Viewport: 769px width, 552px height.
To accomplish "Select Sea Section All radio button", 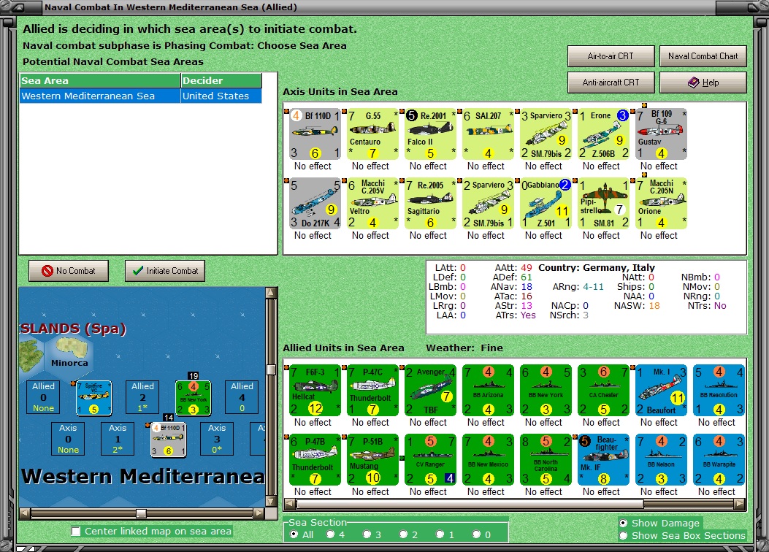I will coord(294,534).
